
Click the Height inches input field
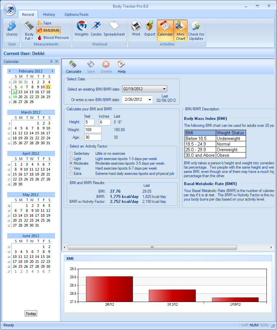pos(105,122)
